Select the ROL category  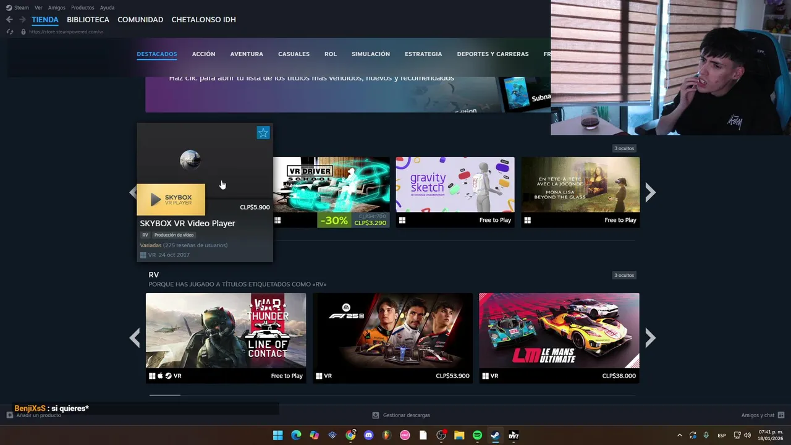[x=331, y=54]
